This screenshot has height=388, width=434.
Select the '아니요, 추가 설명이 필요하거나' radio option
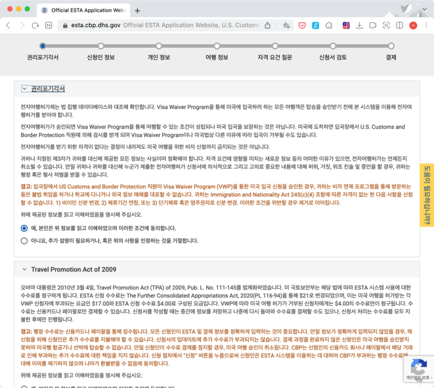tap(24, 241)
